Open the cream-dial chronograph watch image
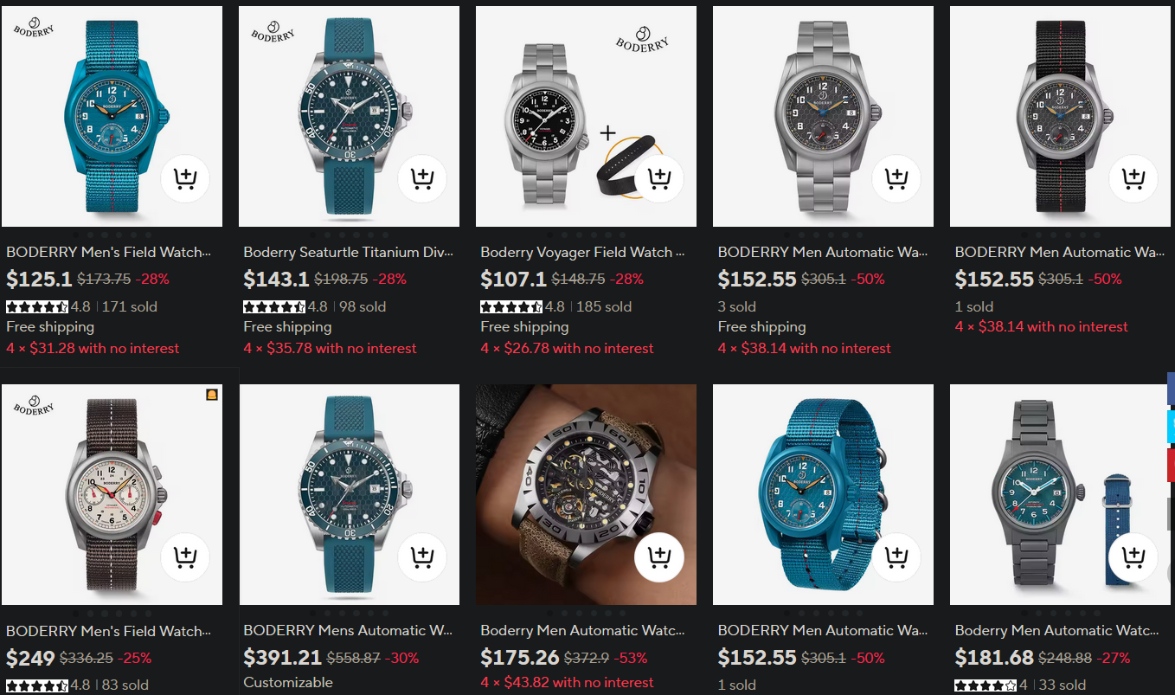This screenshot has height=695, width=1175. pos(112,494)
